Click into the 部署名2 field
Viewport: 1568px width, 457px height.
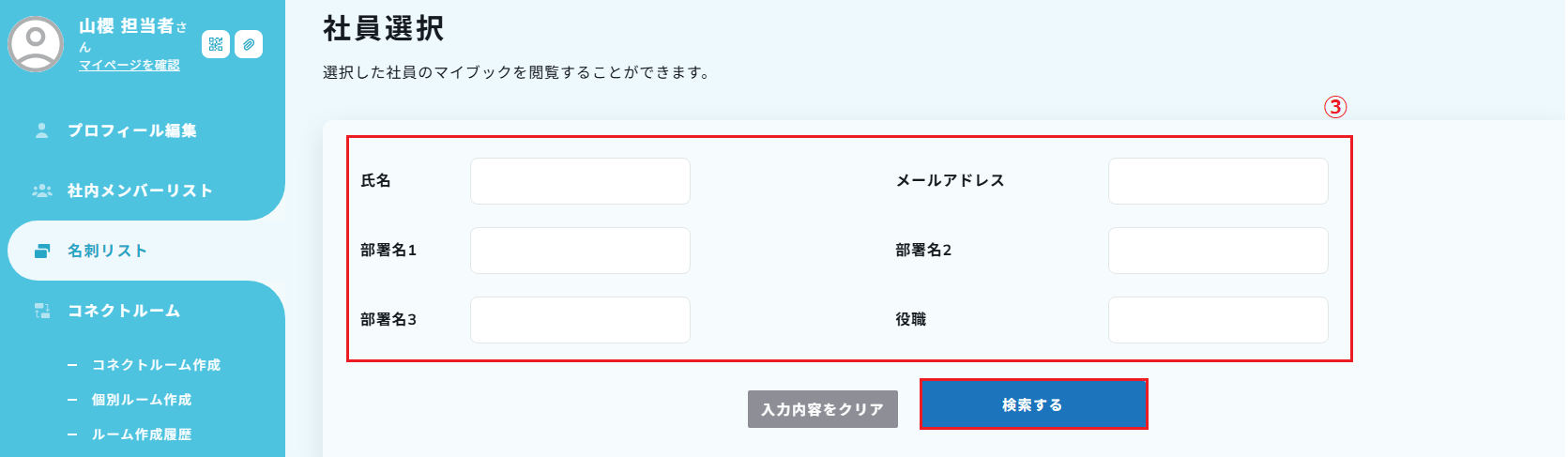coord(1217,251)
